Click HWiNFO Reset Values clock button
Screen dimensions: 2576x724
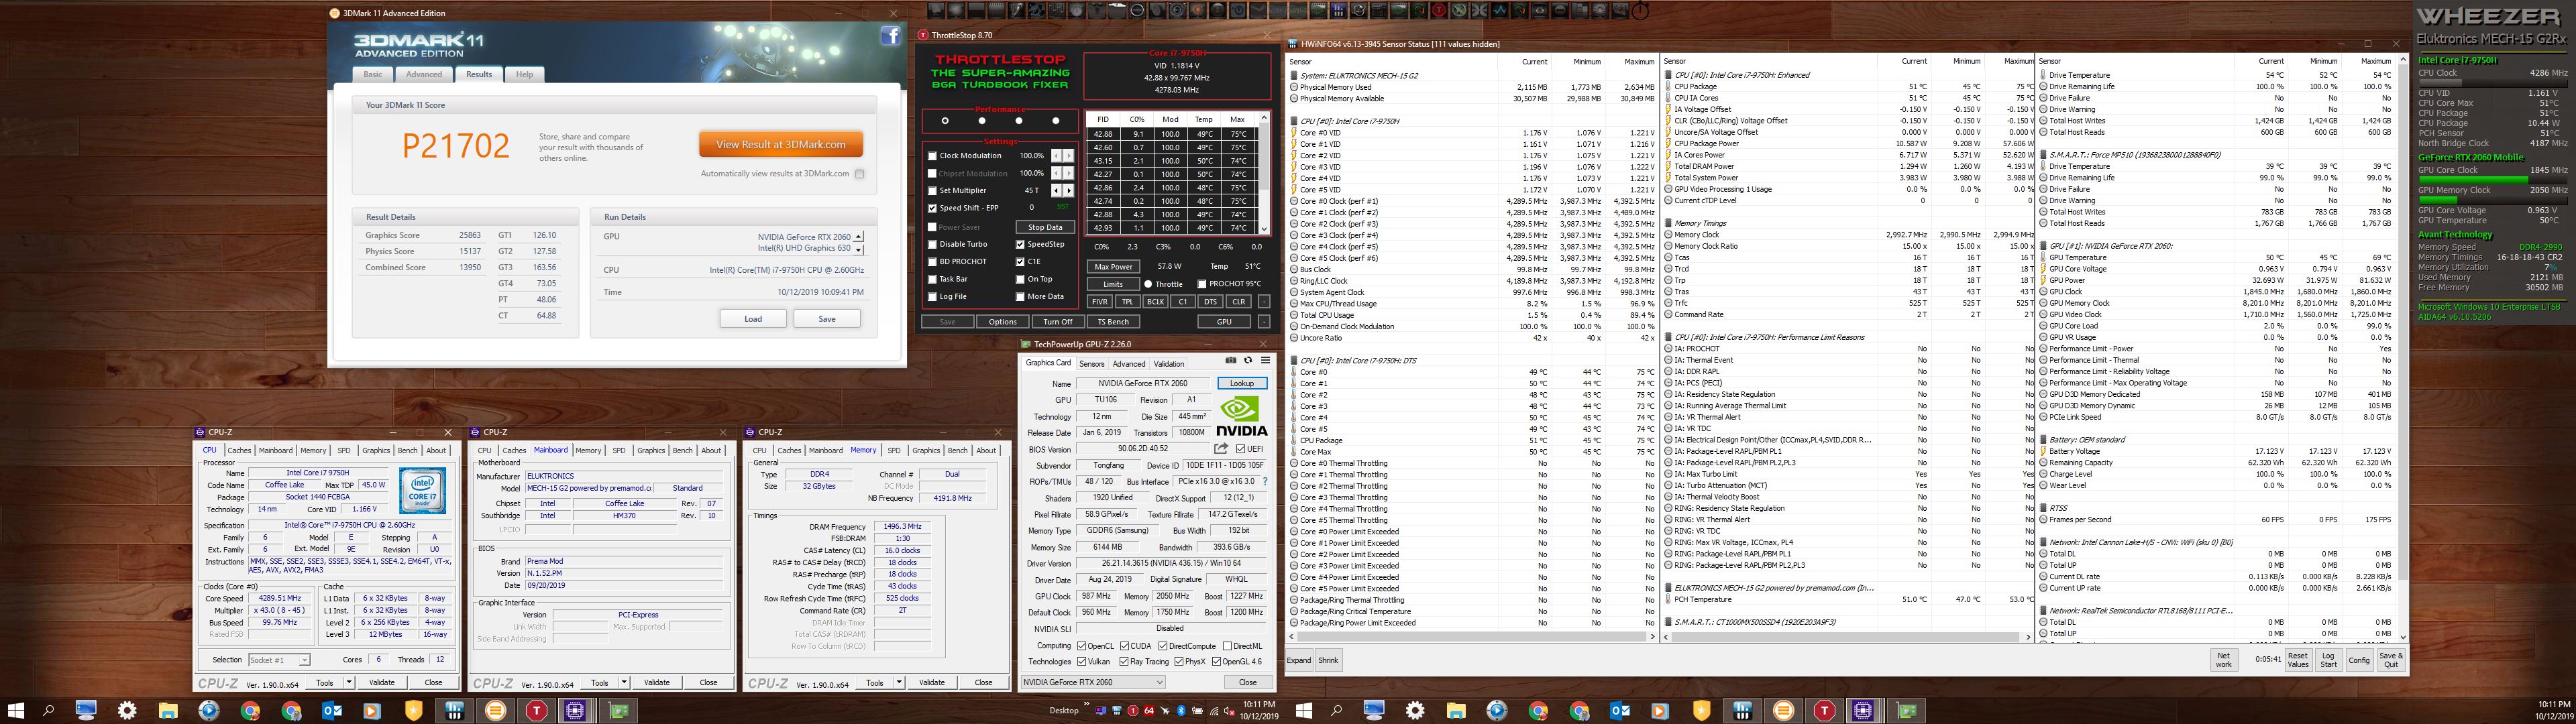(x=2298, y=660)
